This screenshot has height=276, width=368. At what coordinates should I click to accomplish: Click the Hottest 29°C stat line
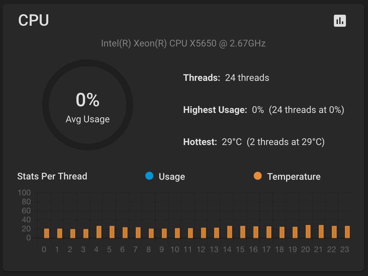pyautogui.click(x=254, y=142)
